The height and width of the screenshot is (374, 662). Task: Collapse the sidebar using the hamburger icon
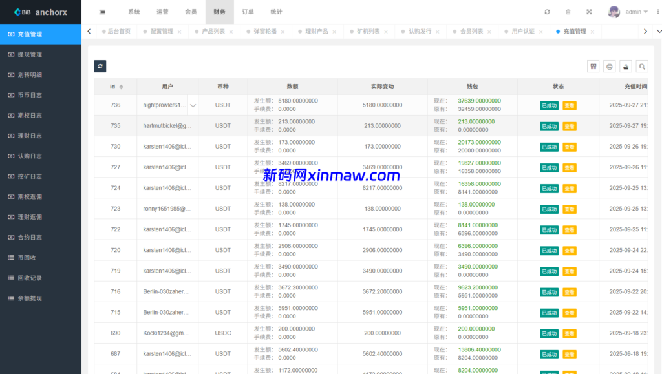pyautogui.click(x=101, y=11)
